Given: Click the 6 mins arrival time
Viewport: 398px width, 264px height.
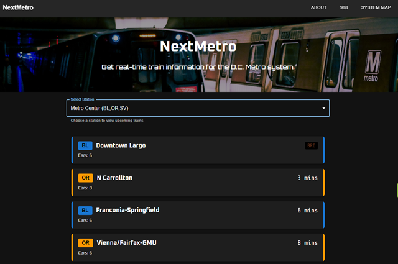Looking at the screenshot, I should 307,210.
